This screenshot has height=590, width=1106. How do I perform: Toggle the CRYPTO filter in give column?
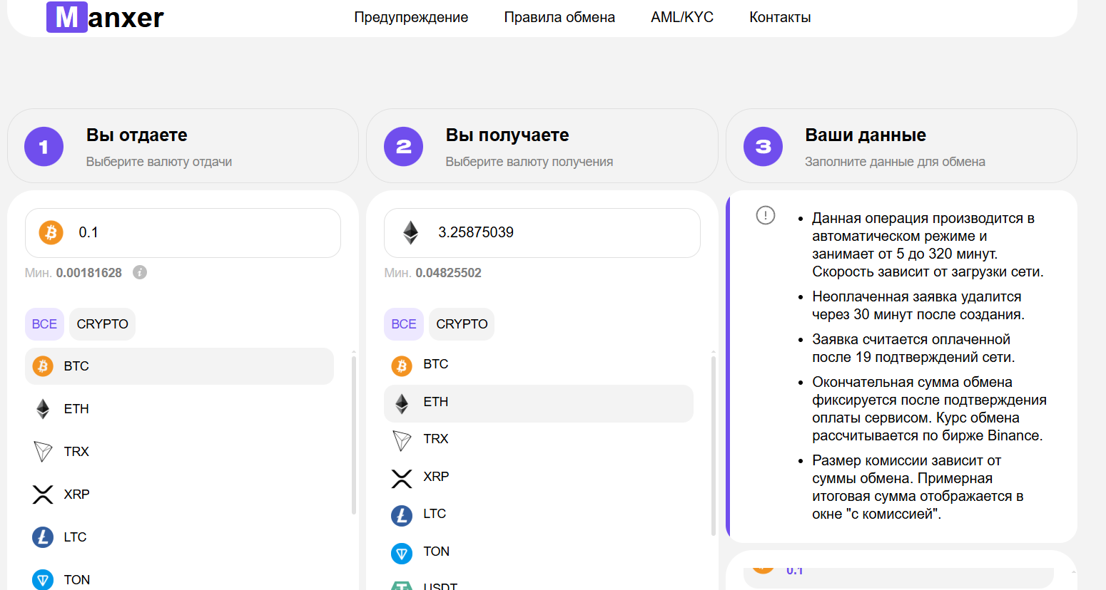click(102, 324)
